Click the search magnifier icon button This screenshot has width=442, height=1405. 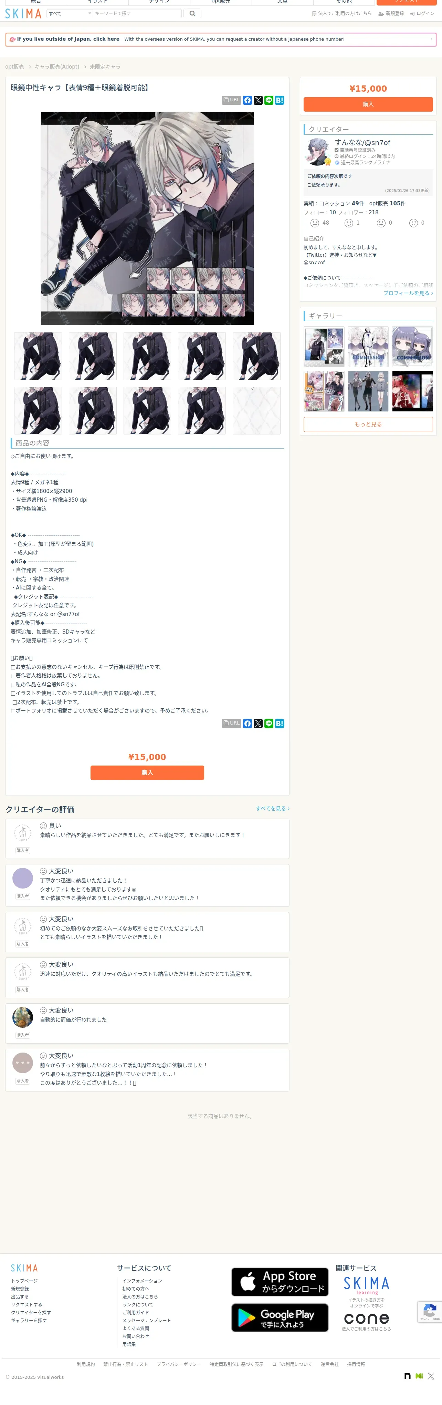[x=192, y=14]
